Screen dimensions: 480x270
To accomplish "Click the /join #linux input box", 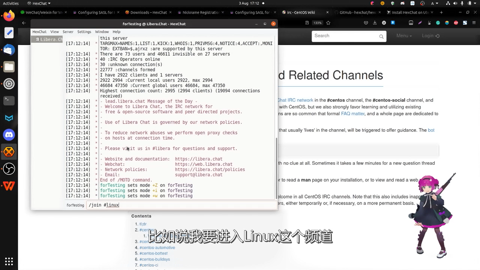I will pyautogui.click(x=181, y=205).
